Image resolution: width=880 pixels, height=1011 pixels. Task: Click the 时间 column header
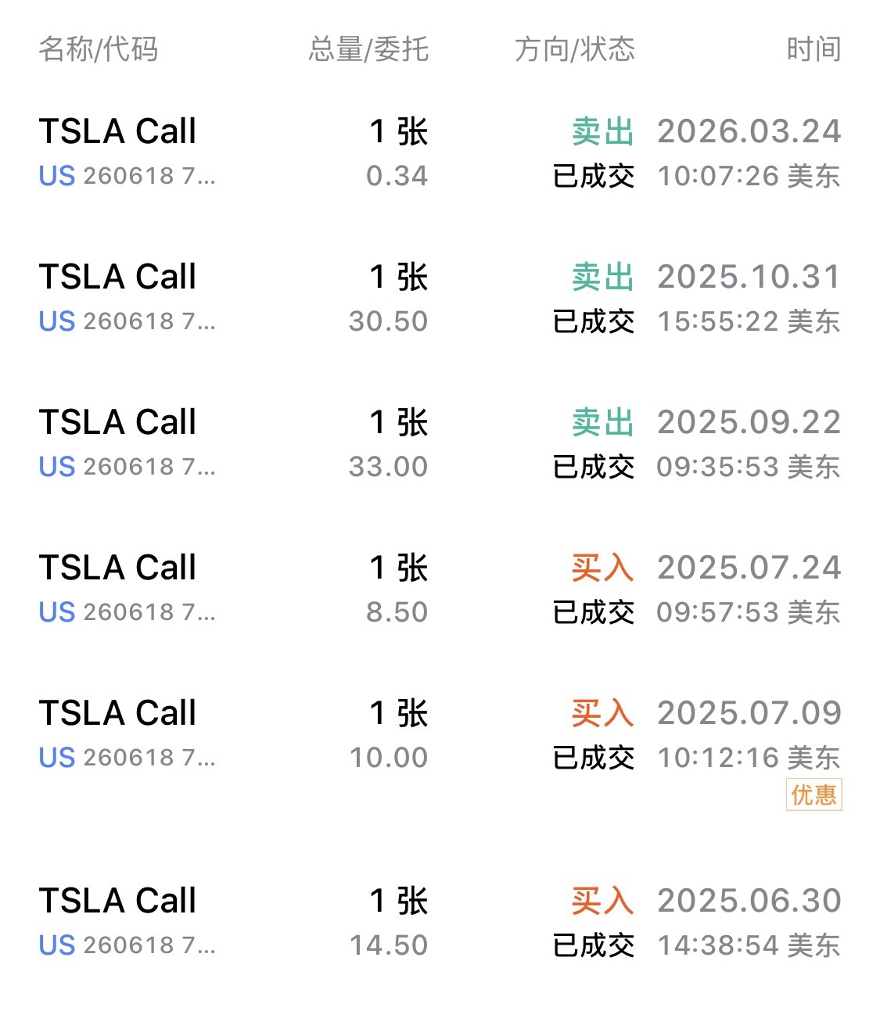click(x=814, y=49)
